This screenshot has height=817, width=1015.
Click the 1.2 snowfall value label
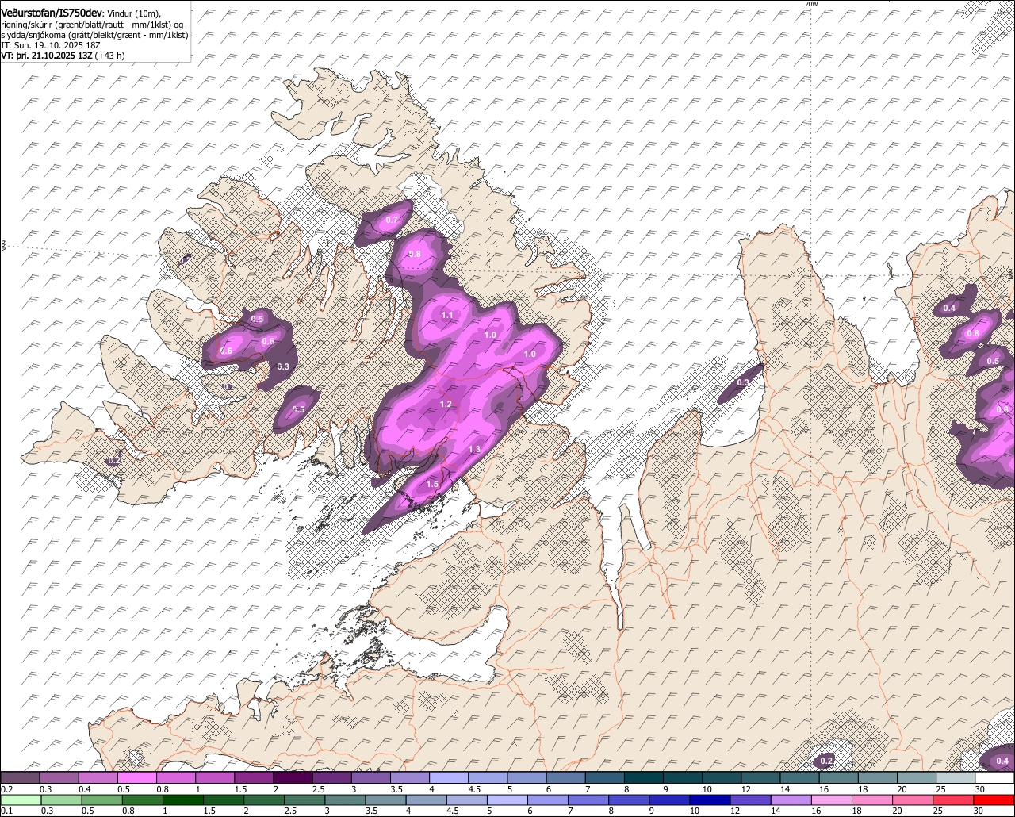coord(446,404)
